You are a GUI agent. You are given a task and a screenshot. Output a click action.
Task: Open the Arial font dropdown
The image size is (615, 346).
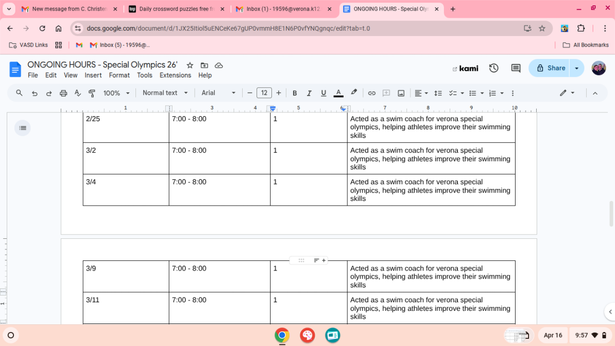219,93
